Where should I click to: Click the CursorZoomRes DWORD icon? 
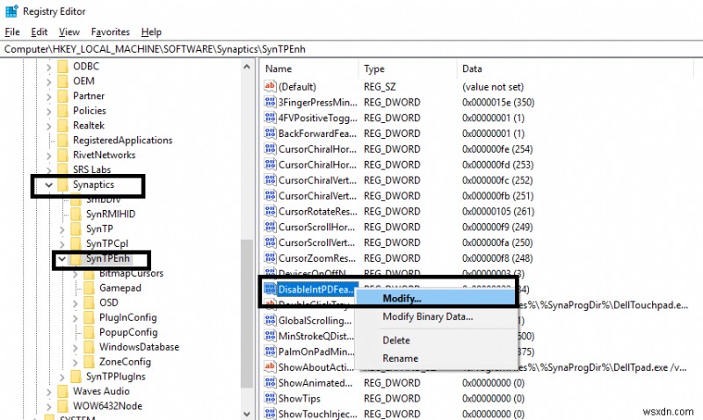coord(270,257)
